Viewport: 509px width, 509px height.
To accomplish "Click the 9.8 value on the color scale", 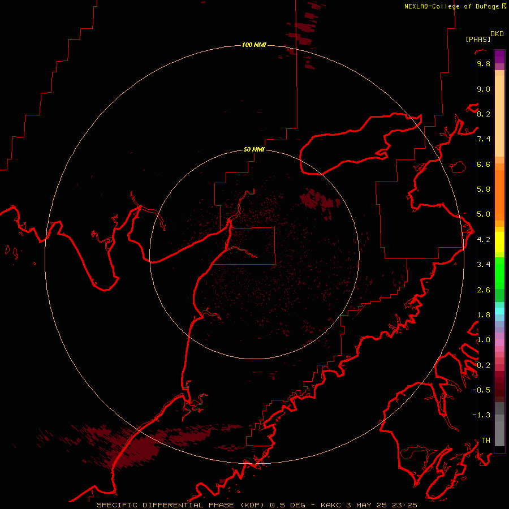I will click(x=484, y=63).
